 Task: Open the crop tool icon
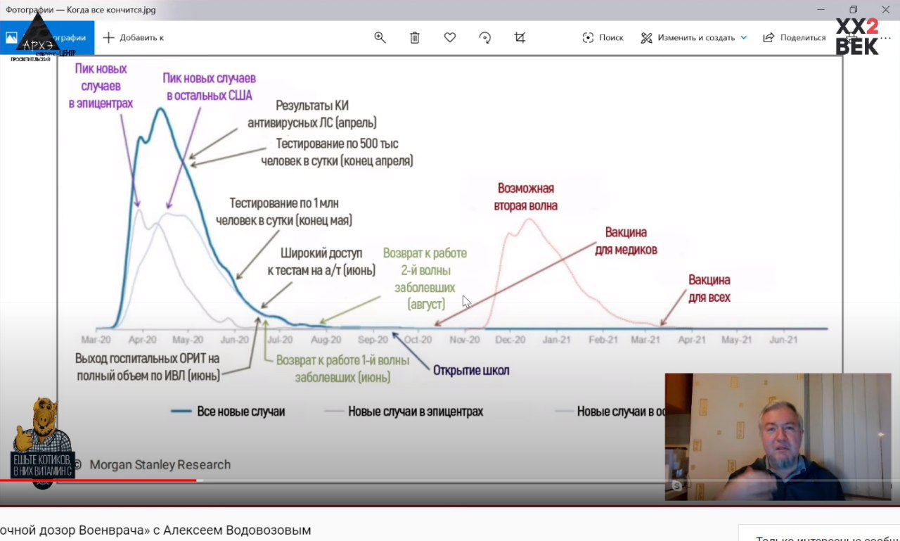pos(520,37)
